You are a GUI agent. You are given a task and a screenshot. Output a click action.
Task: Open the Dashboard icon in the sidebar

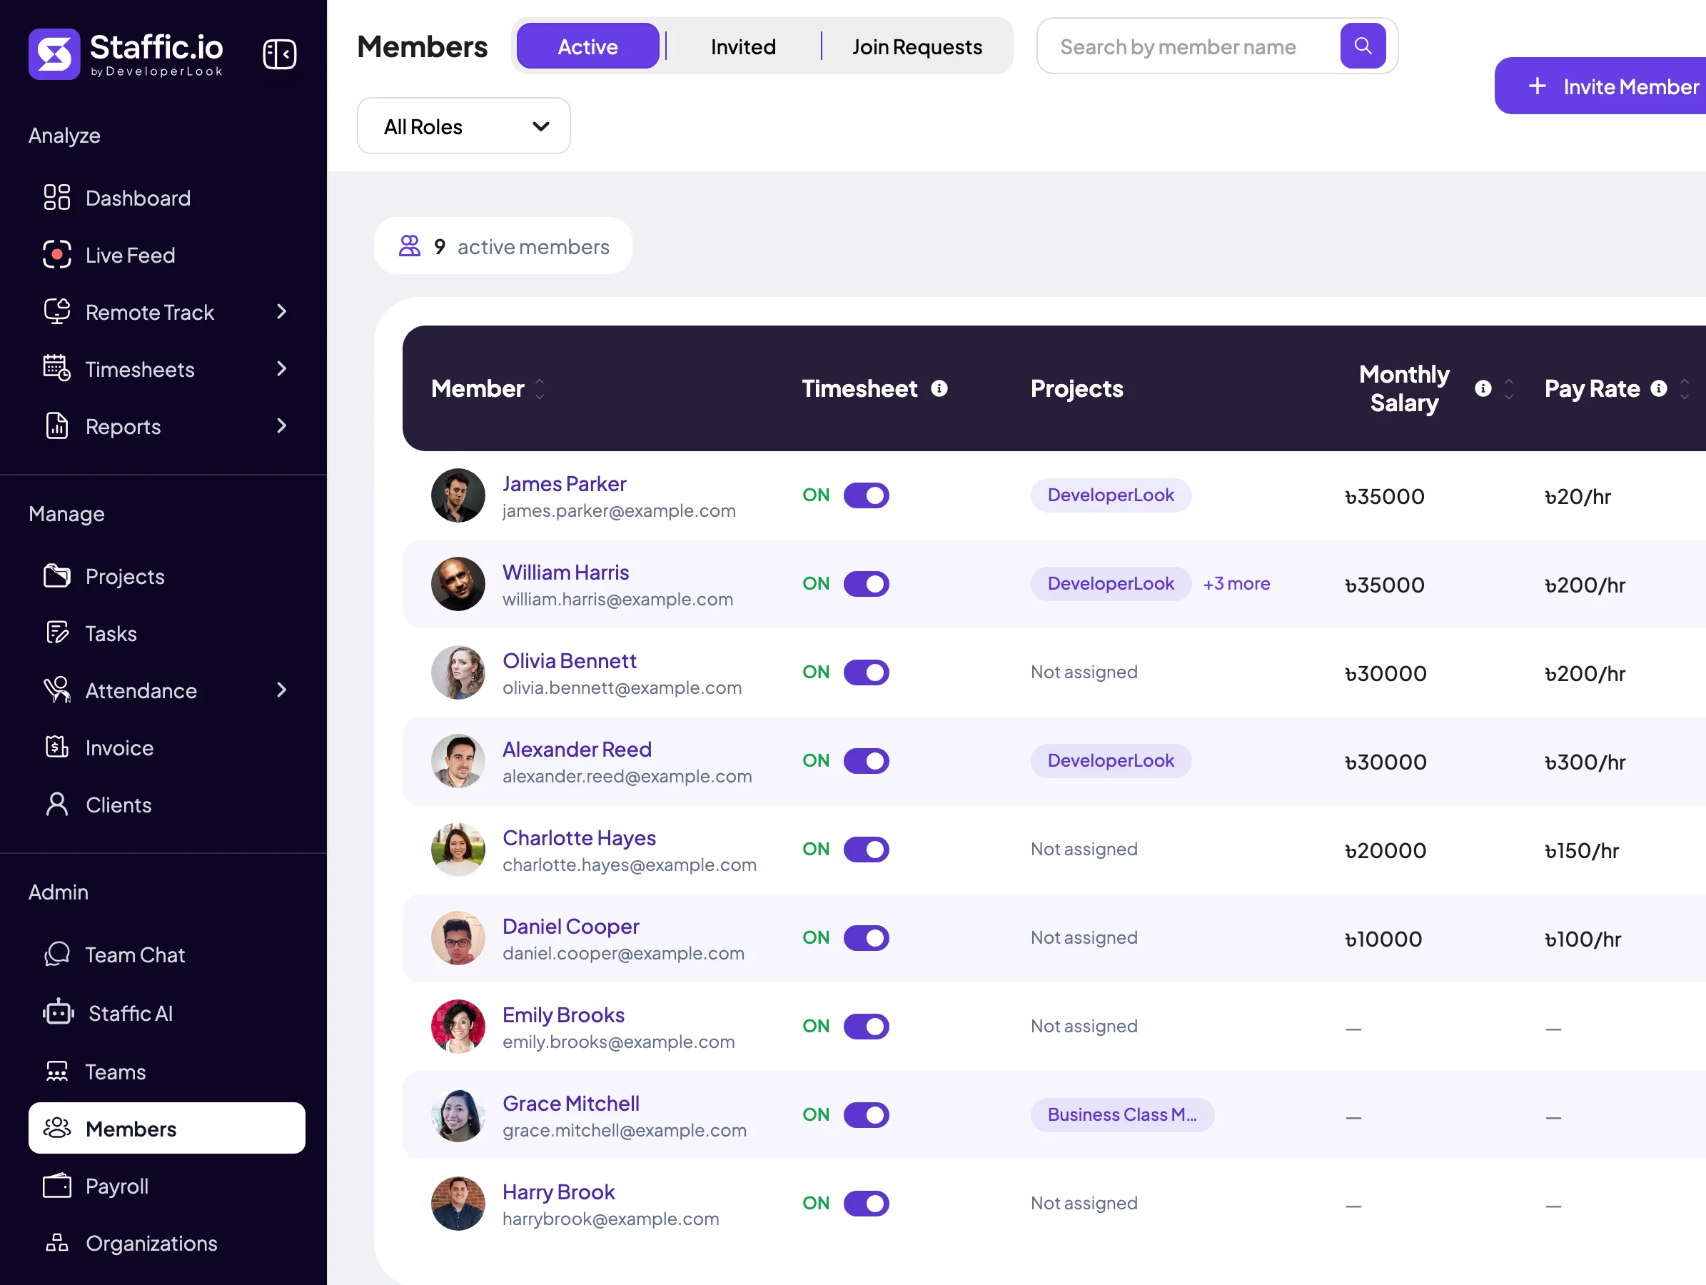57,198
